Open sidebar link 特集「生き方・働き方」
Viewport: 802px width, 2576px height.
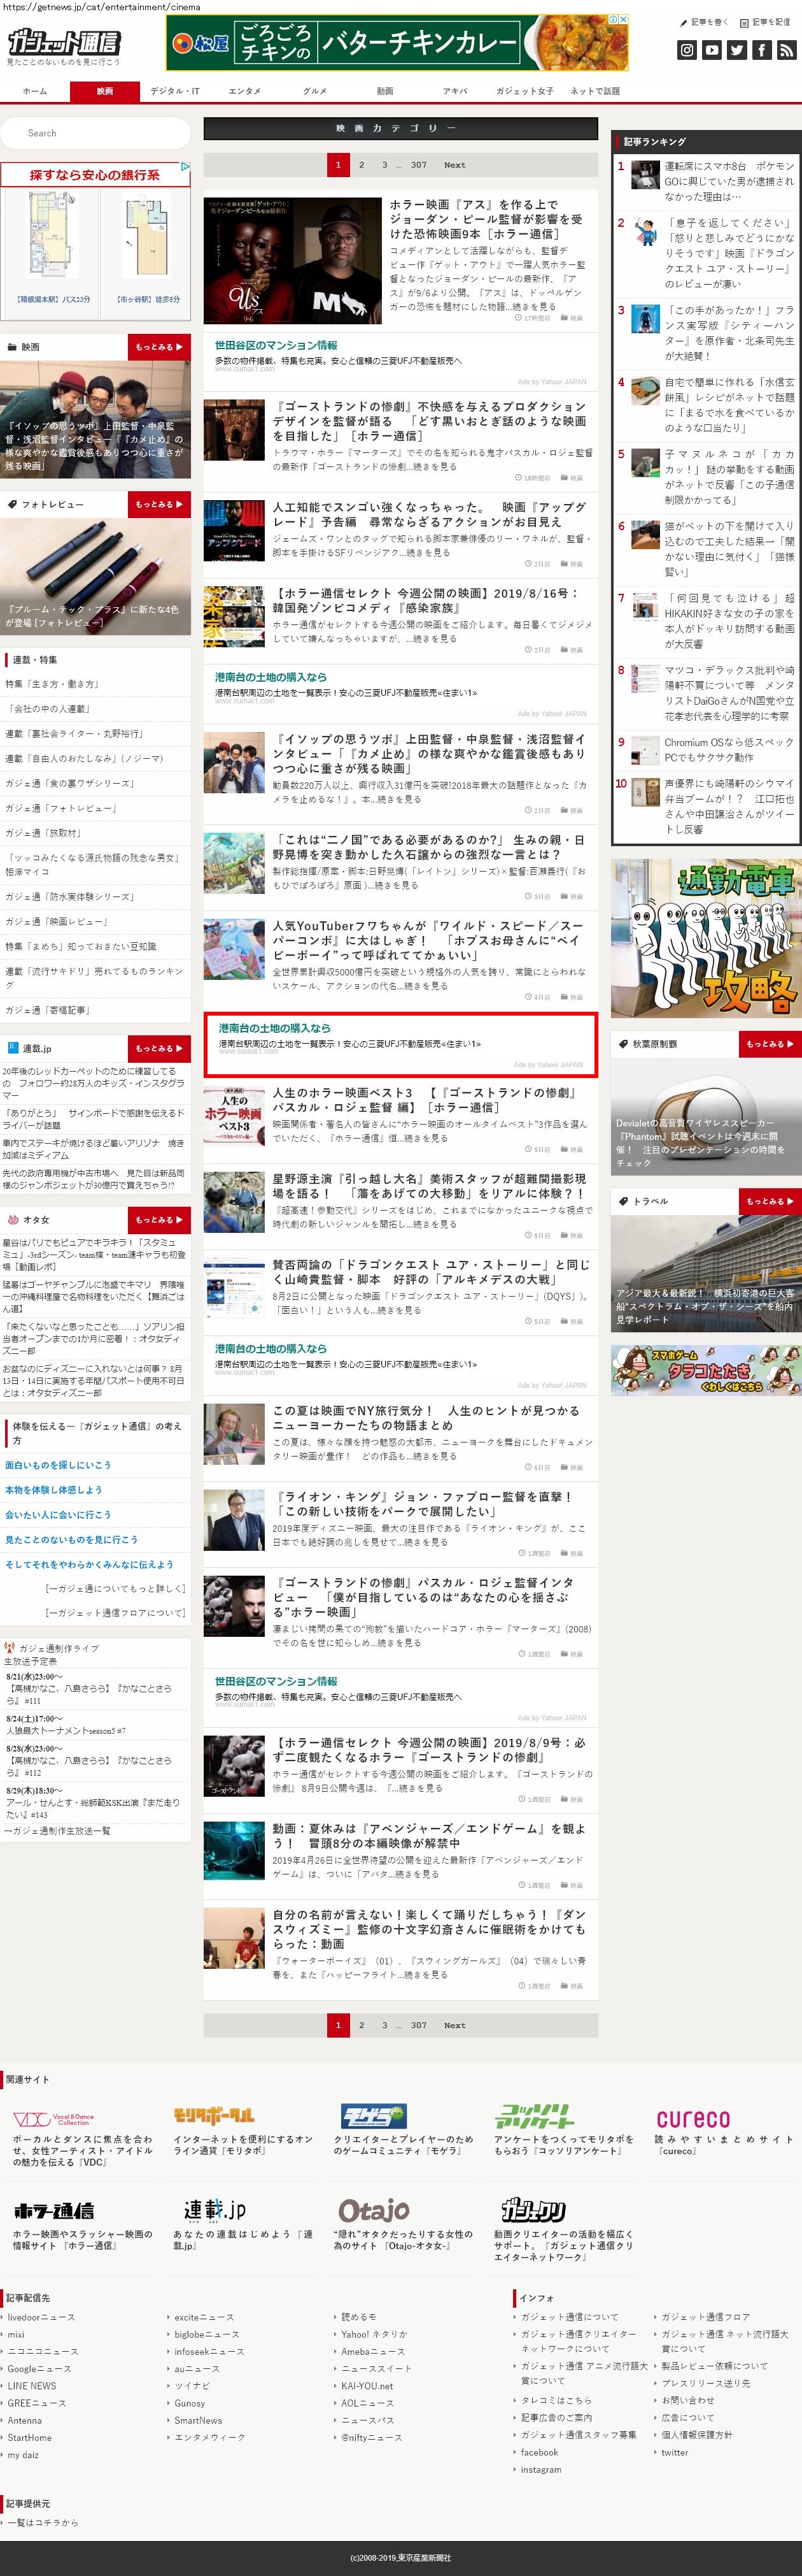click(52, 684)
